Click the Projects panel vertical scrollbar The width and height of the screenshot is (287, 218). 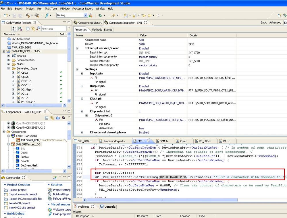coord(69,49)
